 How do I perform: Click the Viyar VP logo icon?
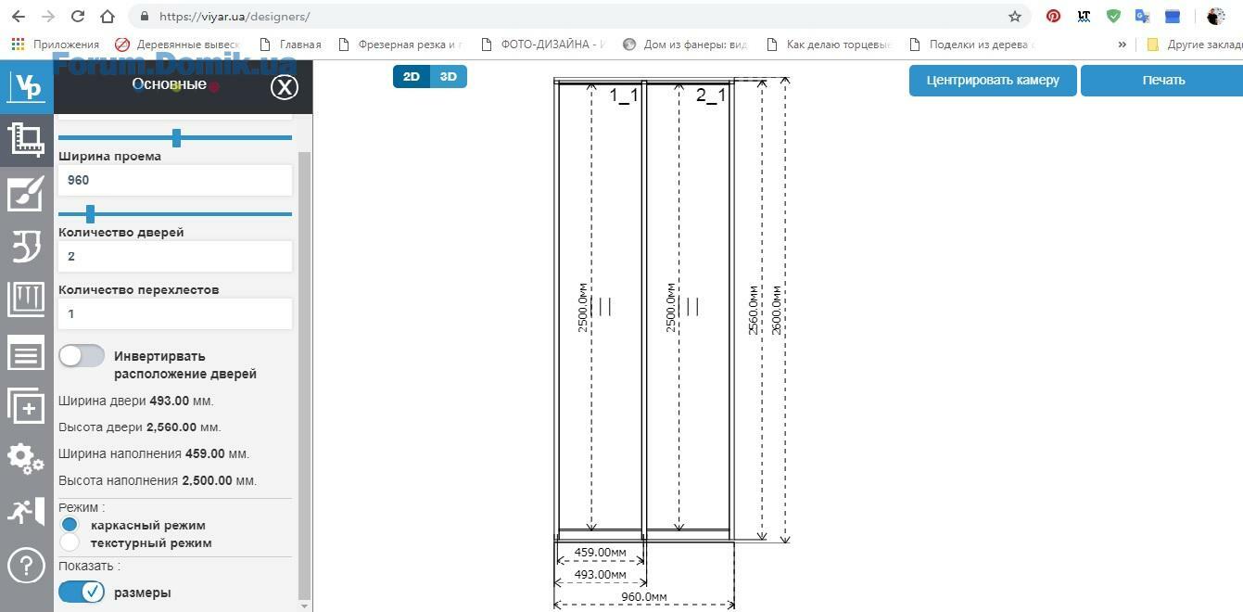click(x=26, y=87)
